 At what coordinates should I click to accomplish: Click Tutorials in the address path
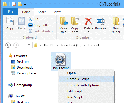coord(94,45)
